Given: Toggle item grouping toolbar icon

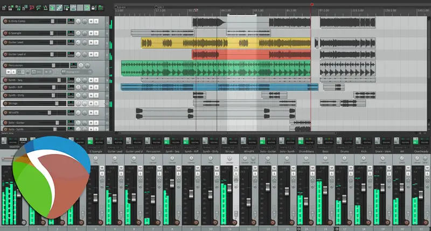Looking at the screenshot, I should [59, 8].
